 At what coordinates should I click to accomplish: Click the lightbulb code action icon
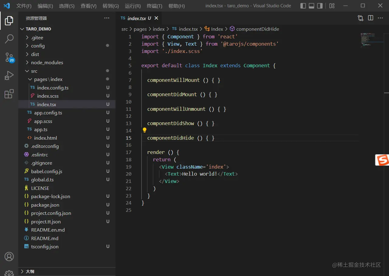[x=145, y=130]
